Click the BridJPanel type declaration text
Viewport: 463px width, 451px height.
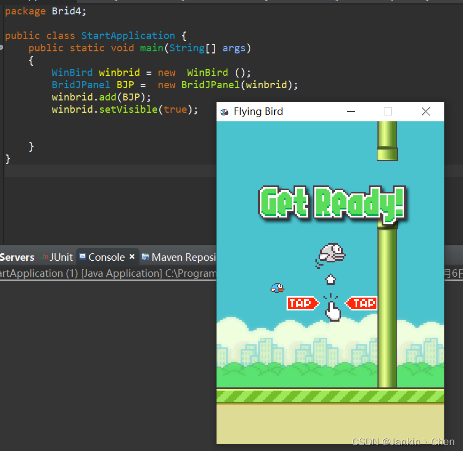[x=81, y=85]
